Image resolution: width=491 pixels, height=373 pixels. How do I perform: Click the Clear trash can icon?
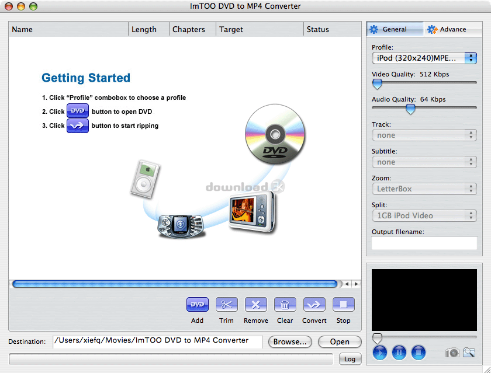285,304
